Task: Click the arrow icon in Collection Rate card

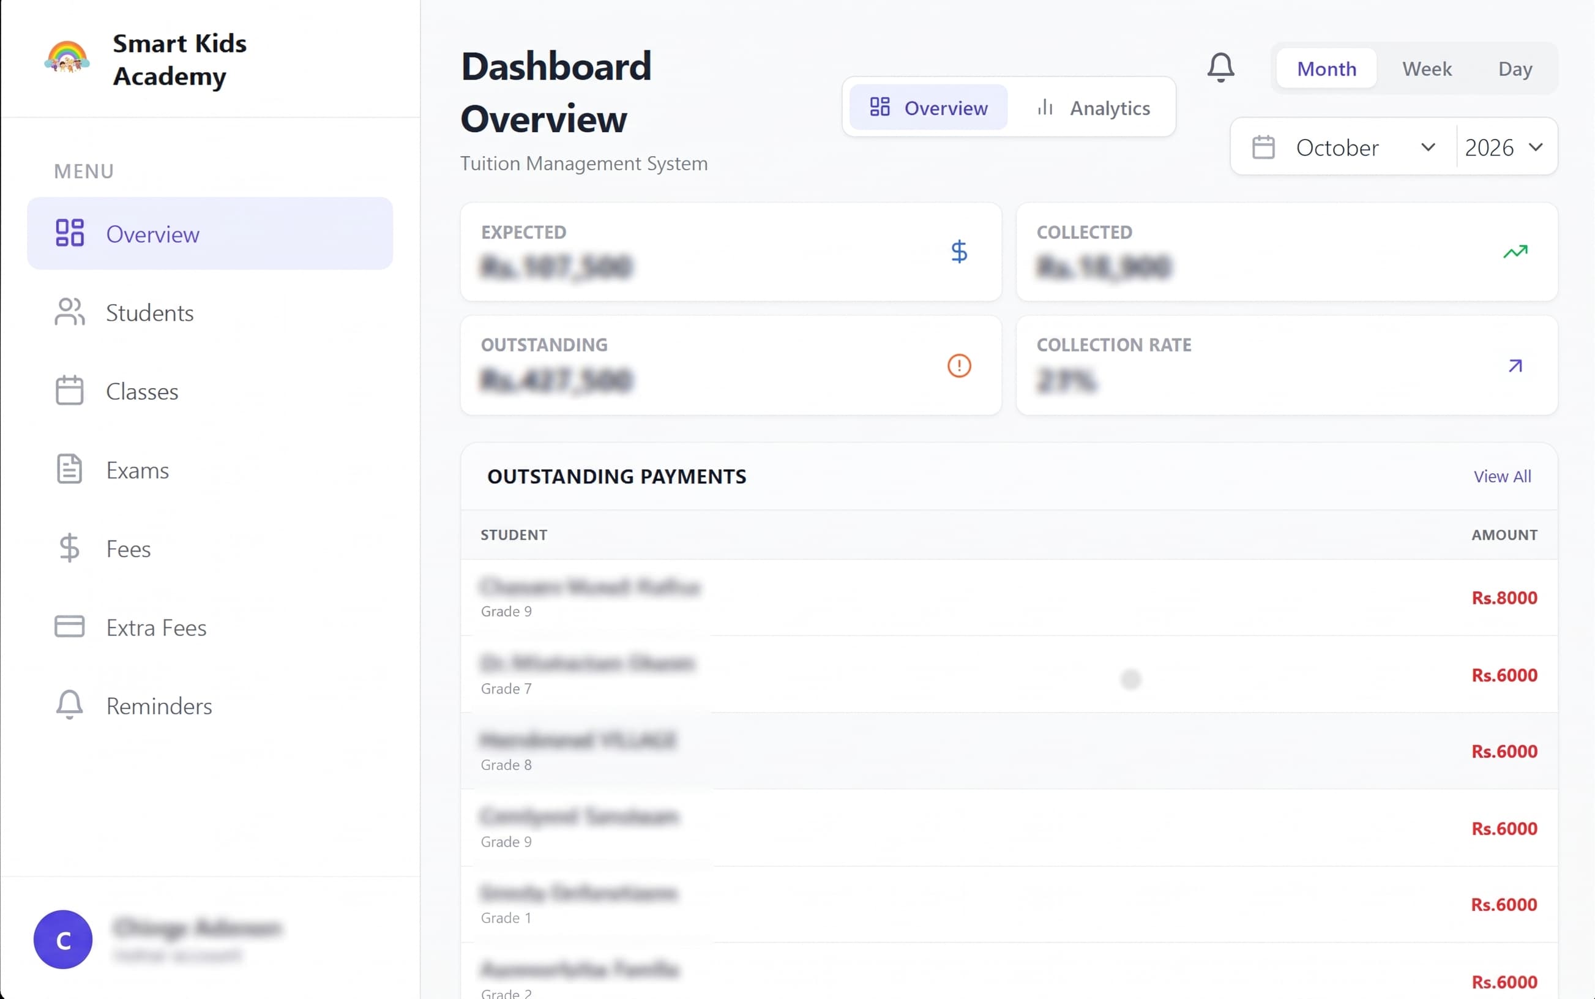Action: coord(1515,365)
